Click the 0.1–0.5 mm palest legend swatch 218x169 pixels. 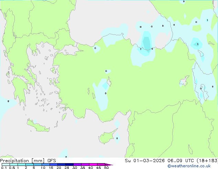point(6,165)
